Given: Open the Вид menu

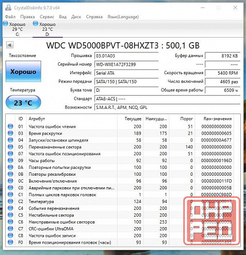Looking at the screenshot, I should [x=63, y=17].
